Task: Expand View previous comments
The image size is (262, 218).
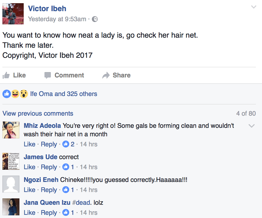Action: (38, 114)
